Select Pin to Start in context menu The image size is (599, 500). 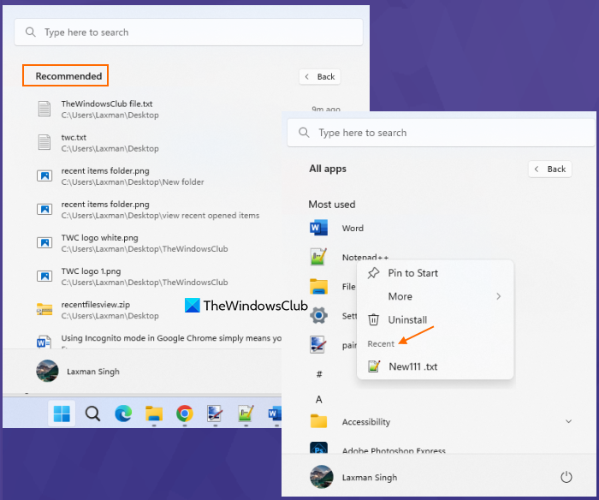coord(412,273)
